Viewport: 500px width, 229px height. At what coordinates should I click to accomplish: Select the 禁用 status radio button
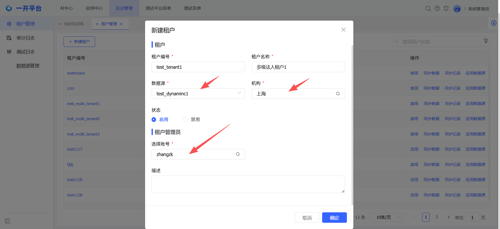point(185,120)
